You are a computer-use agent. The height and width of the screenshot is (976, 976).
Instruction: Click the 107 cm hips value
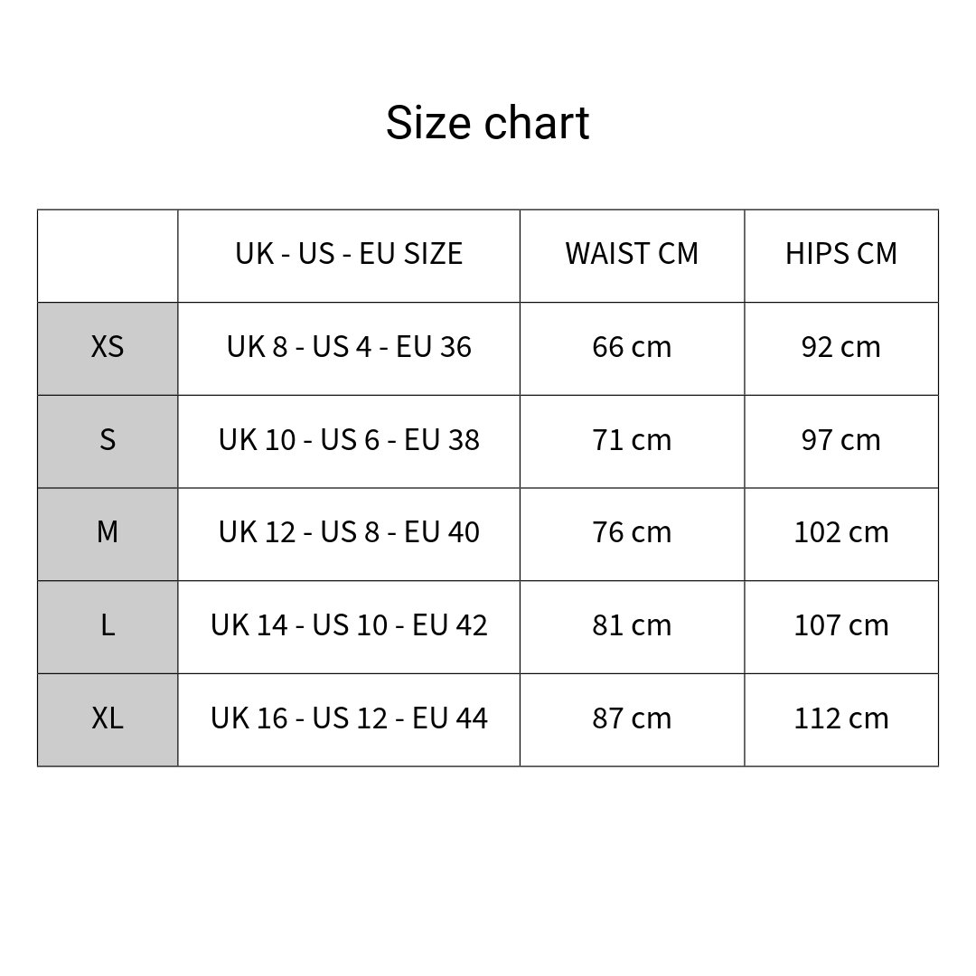(x=841, y=625)
